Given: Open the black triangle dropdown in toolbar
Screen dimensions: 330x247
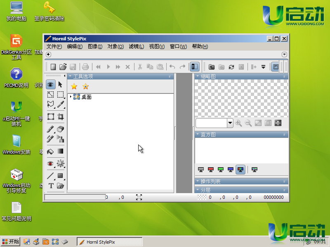Looking at the screenshot, I should coord(263,67).
